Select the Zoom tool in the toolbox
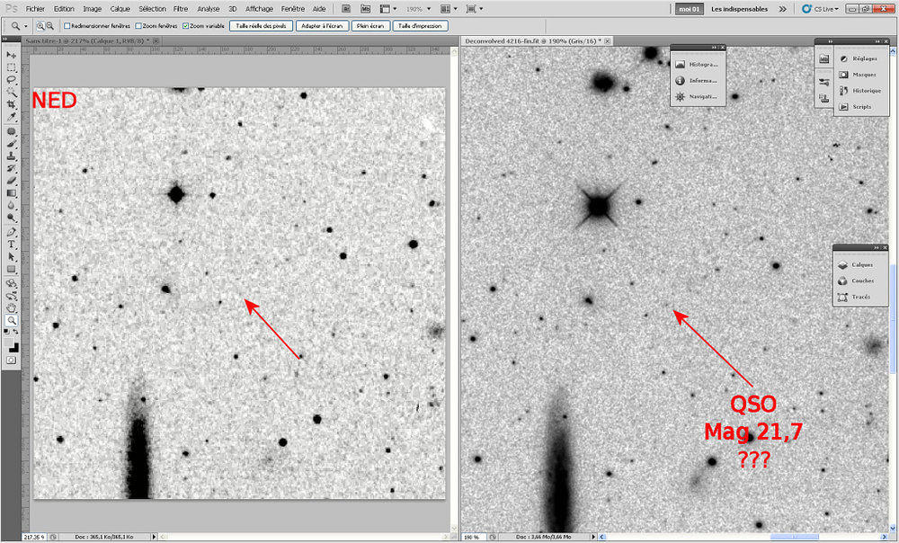The image size is (899, 543). [x=12, y=321]
